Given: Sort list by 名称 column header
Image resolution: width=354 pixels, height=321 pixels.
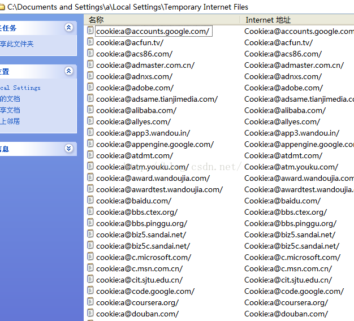Looking at the screenshot, I should tap(162, 20).
